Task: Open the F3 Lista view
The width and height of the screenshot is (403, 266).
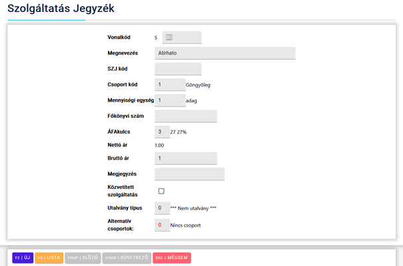Action: [49, 257]
